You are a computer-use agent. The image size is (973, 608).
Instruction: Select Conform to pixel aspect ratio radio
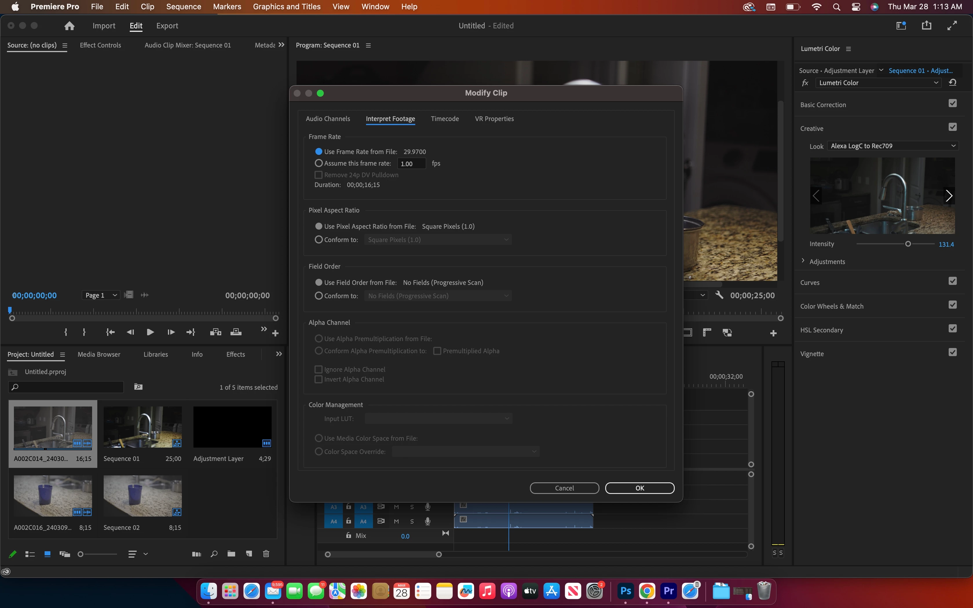click(x=319, y=240)
